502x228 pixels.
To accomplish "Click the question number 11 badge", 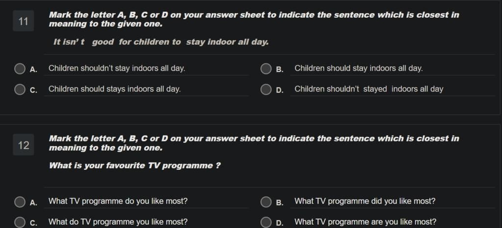I will [24, 21].
